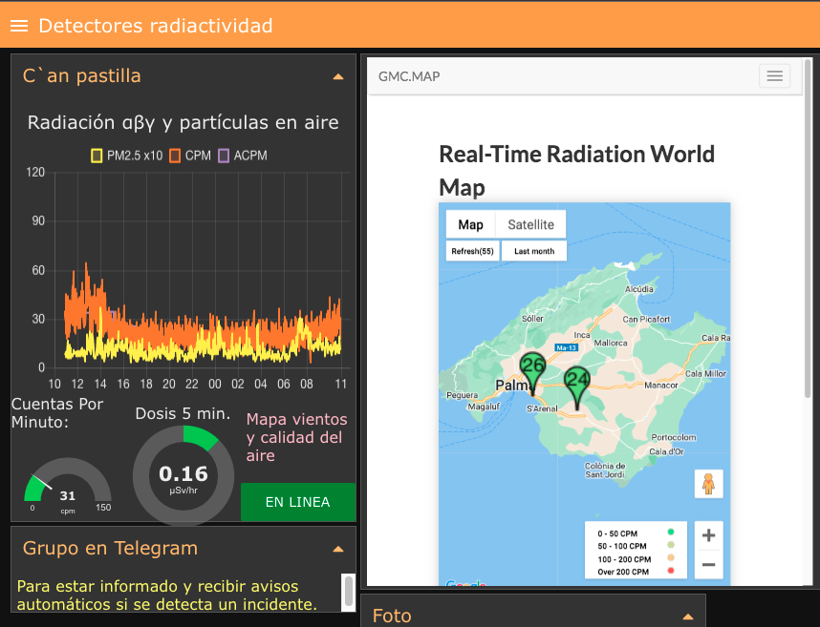Click the 0.16 µSv/hr dose donut gauge
820x627 pixels.
(183, 475)
